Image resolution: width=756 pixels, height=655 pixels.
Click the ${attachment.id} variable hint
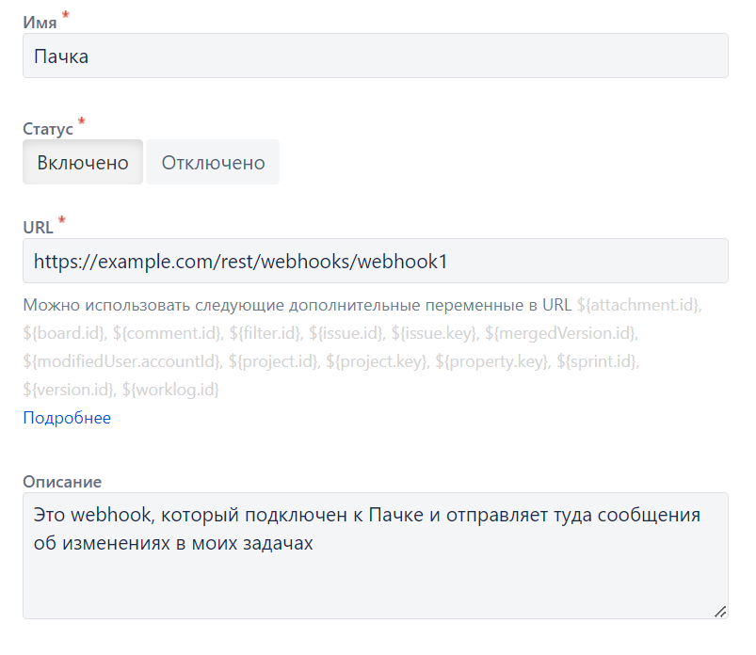pyautogui.click(x=639, y=306)
